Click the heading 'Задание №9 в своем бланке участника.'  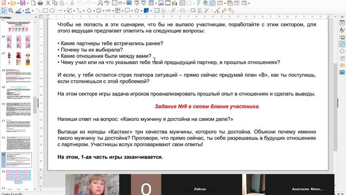click(x=207, y=107)
